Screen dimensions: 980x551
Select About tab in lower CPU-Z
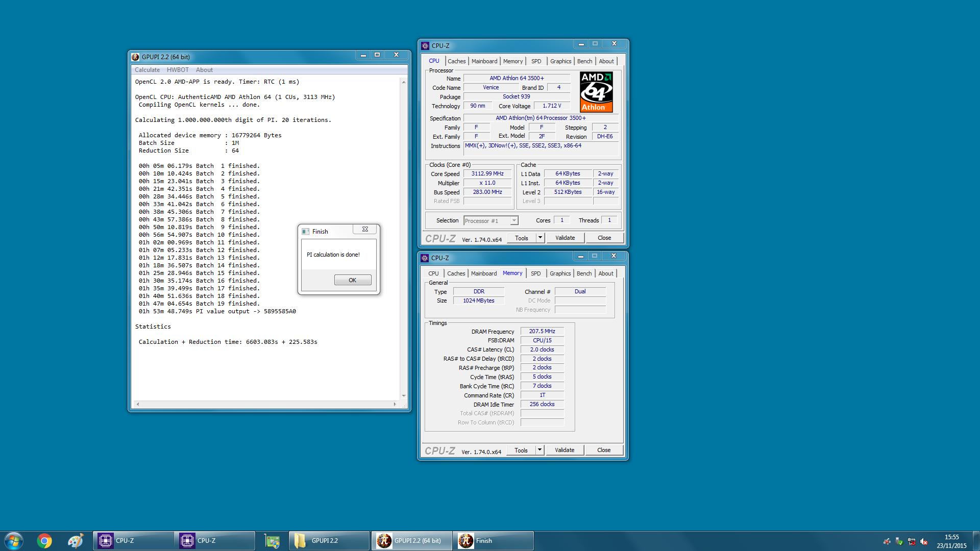tap(606, 273)
